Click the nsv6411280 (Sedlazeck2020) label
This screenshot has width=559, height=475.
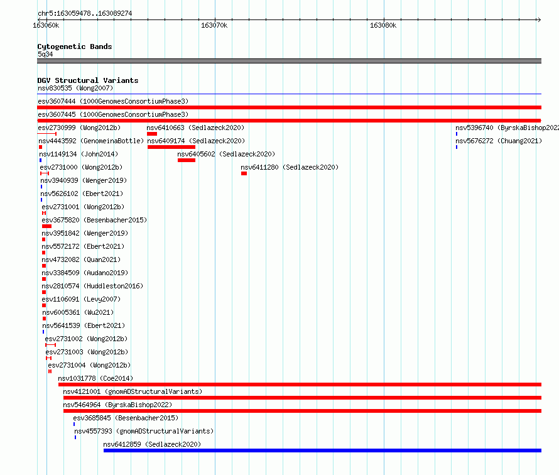(x=290, y=167)
